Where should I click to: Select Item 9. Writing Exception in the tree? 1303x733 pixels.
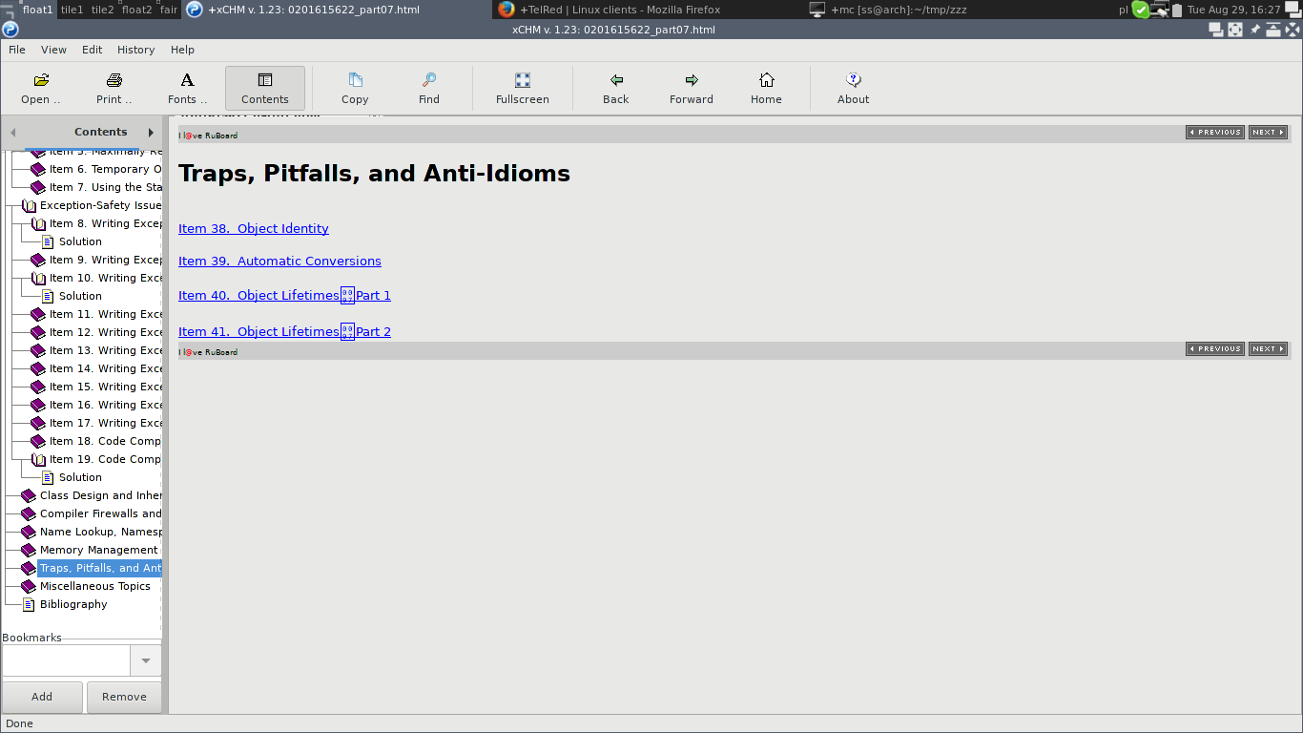coord(105,260)
